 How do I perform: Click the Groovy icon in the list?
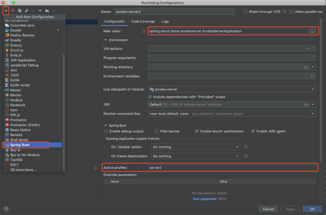[x=7, y=45]
